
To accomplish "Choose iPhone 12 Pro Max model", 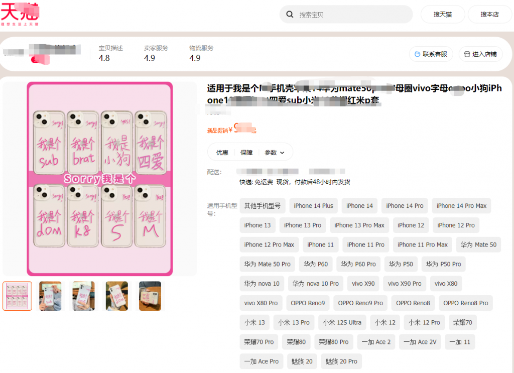I will pos(269,244).
